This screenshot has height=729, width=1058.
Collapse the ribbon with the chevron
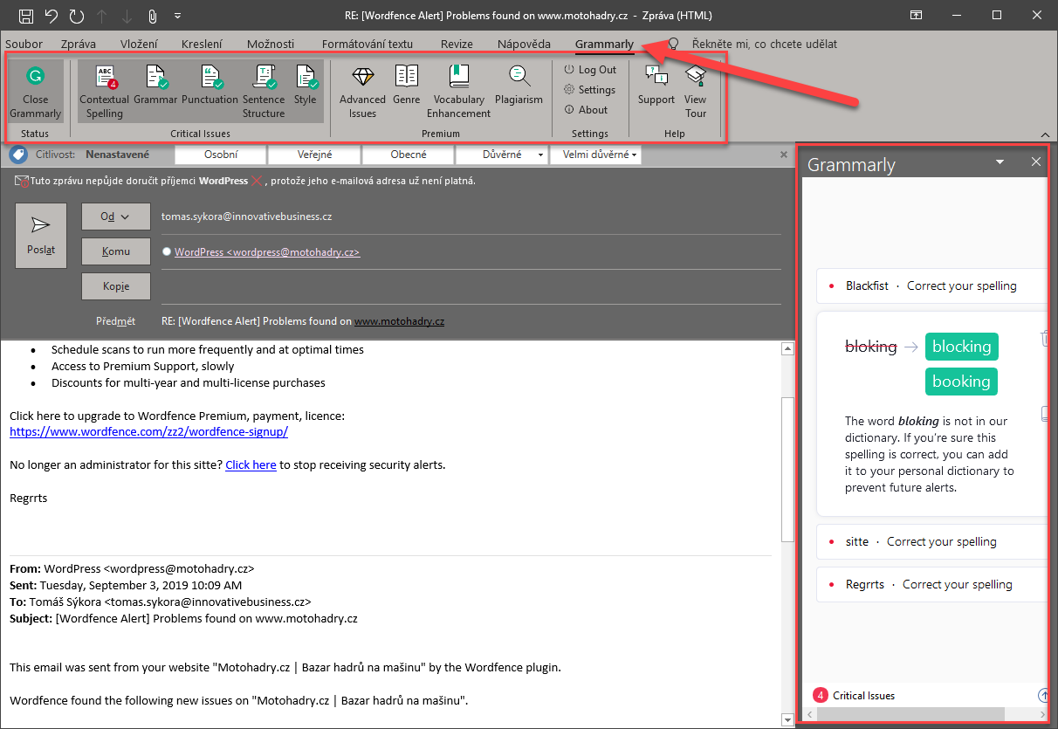click(x=1044, y=134)
